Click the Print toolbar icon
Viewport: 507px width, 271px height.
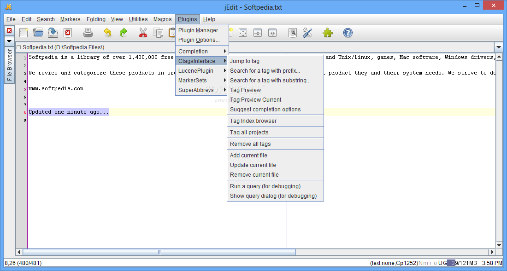[88, 33]
